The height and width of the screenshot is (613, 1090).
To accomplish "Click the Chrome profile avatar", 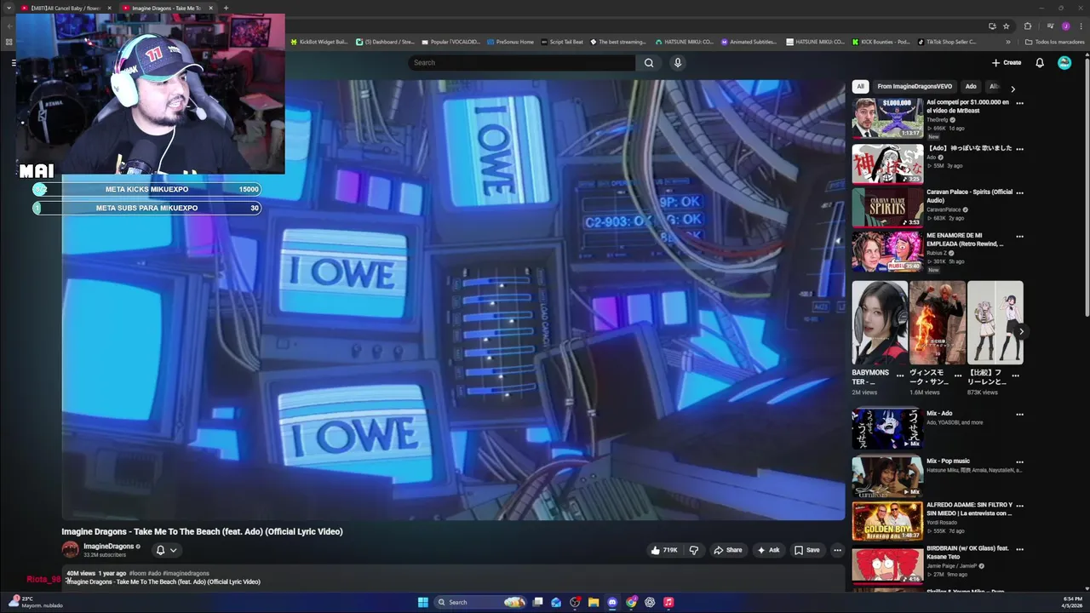I will (1065, 26).
